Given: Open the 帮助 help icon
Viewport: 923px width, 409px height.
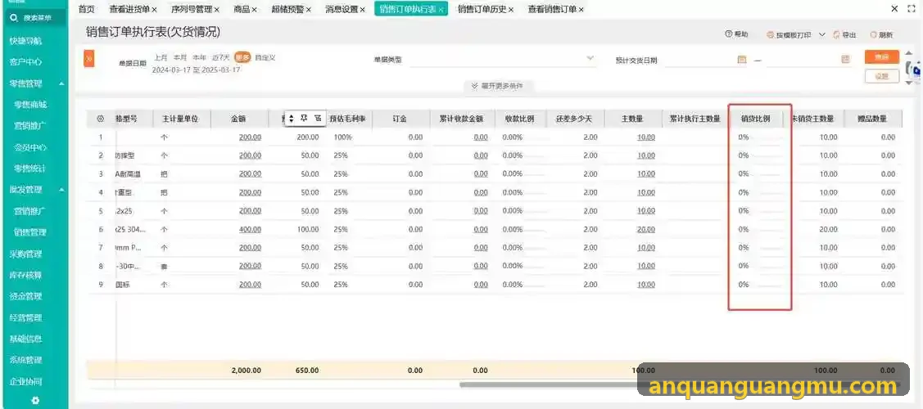Looking at the screenshot, I should point(729,34).
